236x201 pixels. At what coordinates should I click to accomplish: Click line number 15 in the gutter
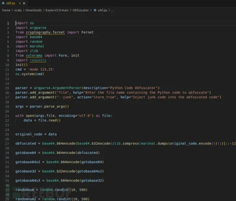click(7, 88)
